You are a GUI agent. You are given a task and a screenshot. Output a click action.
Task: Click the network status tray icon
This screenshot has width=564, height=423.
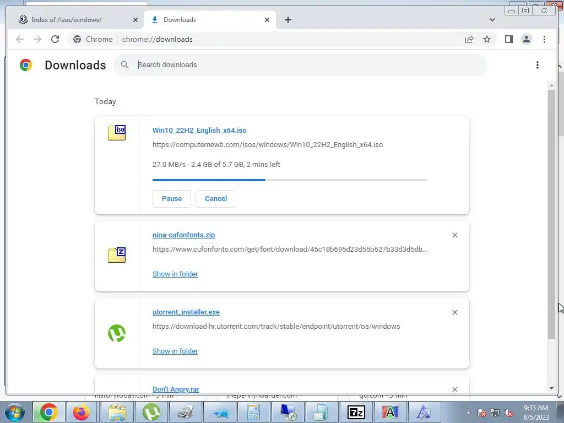click(x=495, y=413)
